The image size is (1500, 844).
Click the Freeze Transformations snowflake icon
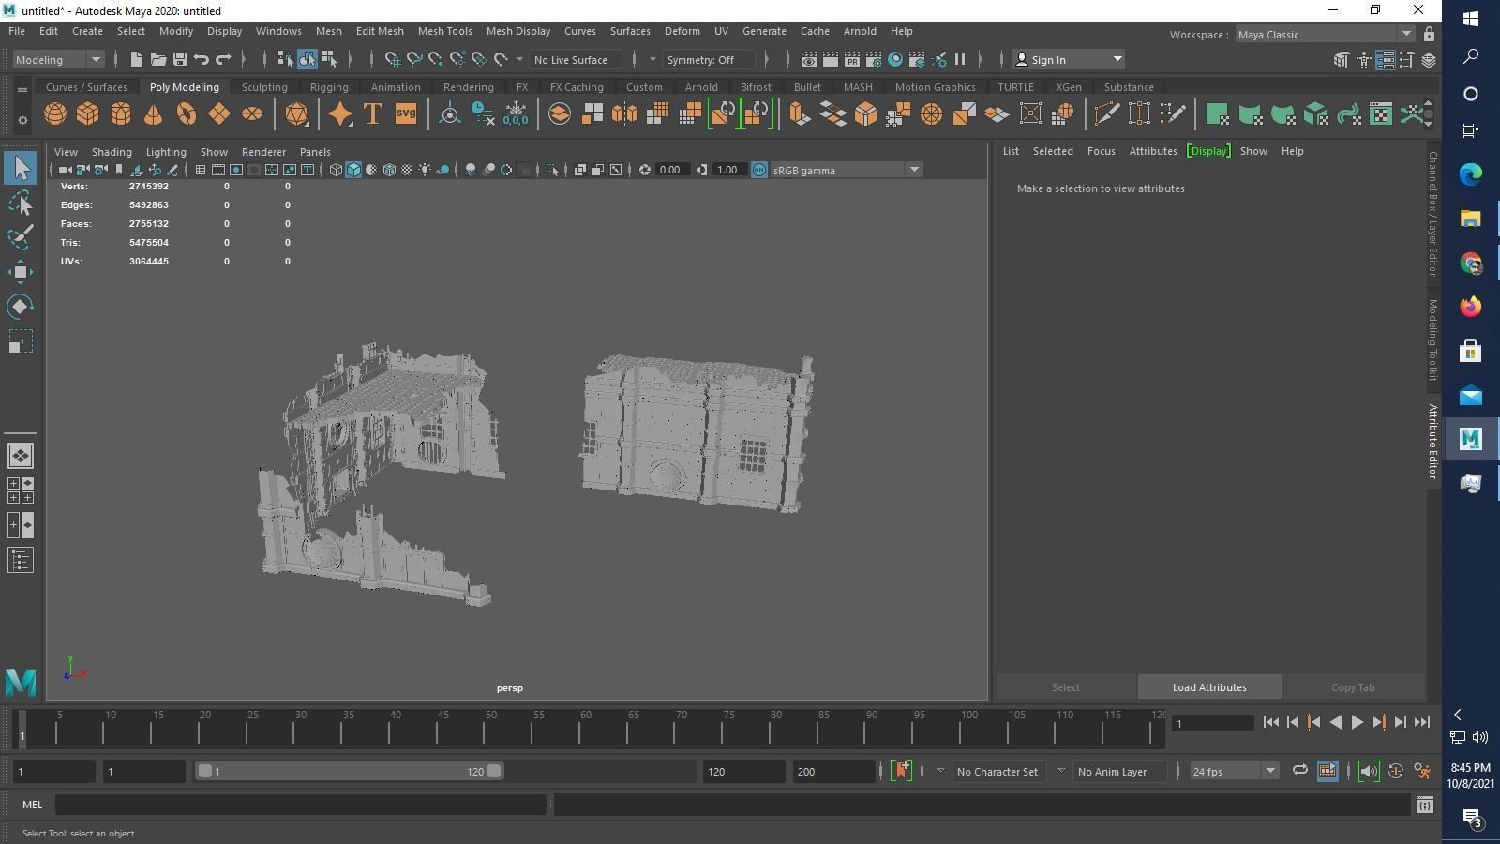click(516, 114)
